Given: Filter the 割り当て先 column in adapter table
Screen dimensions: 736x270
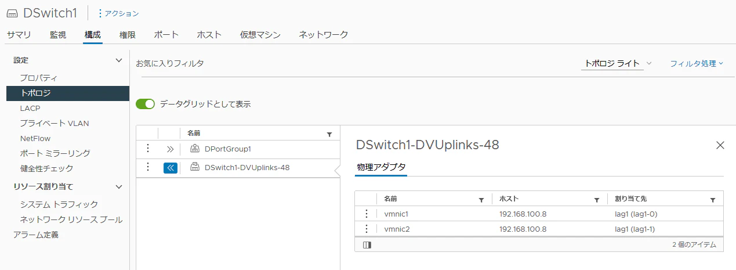Looking at the screenshot, I should 713,200.
